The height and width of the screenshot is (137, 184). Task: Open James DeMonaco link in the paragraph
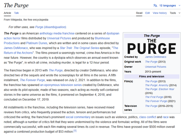(16, 48)
